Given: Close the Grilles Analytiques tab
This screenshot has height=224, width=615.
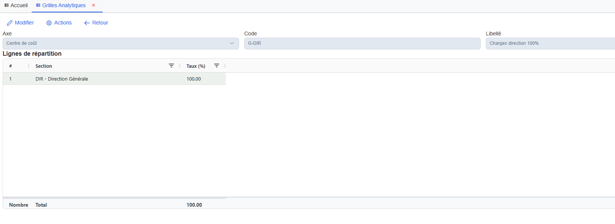Looking at the screenshot, I should (94, 5).
